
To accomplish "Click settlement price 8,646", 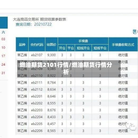I will (x=52, y=96).
